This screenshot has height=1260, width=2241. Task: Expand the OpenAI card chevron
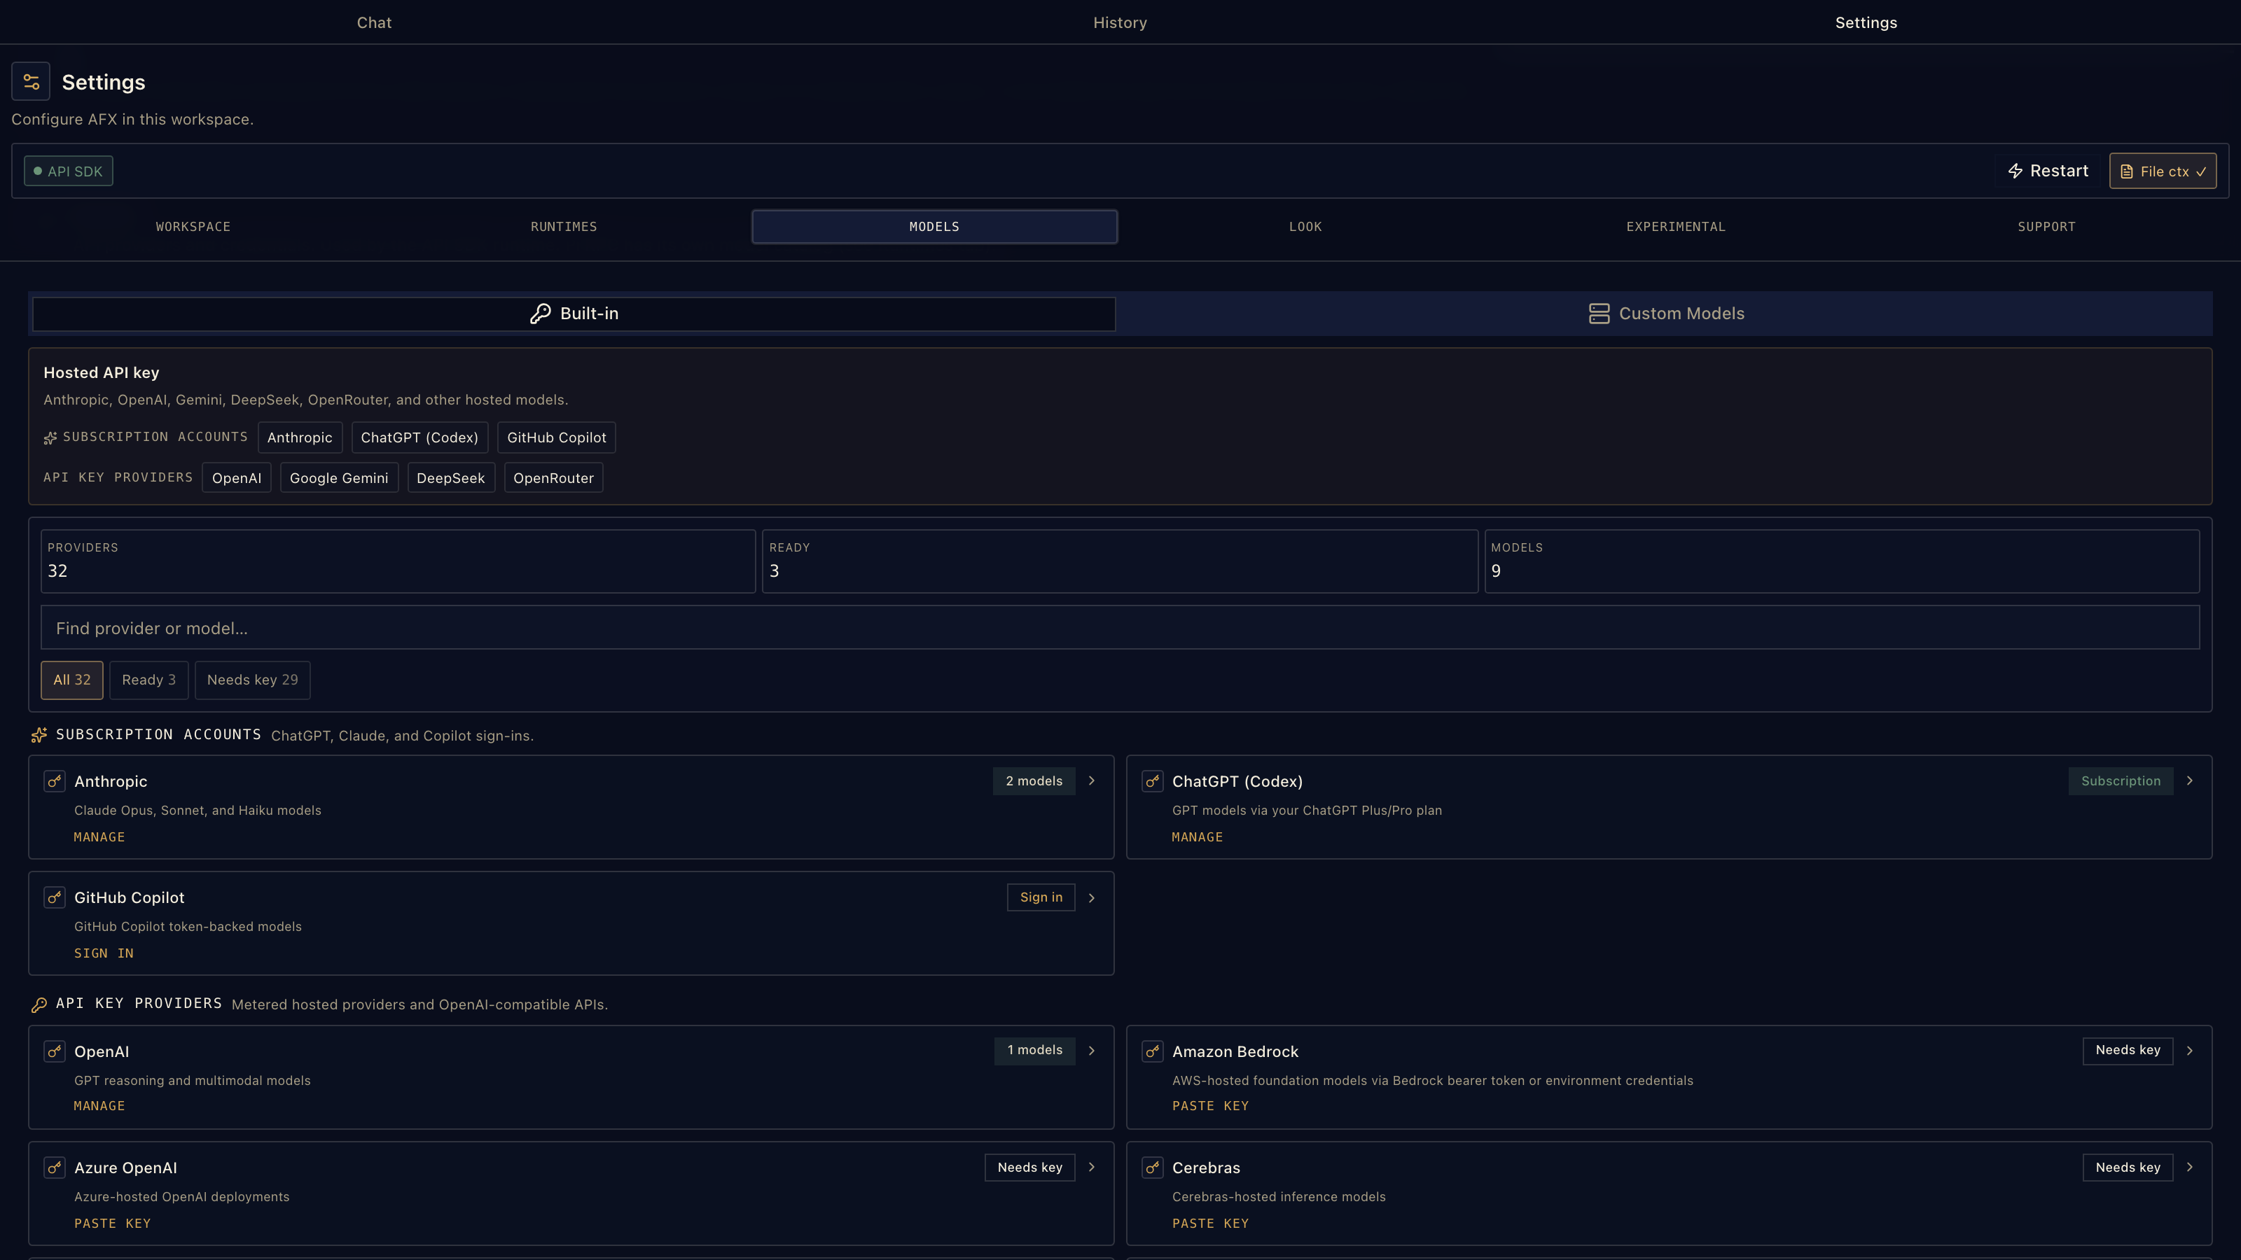[x=1092, y=1051]
